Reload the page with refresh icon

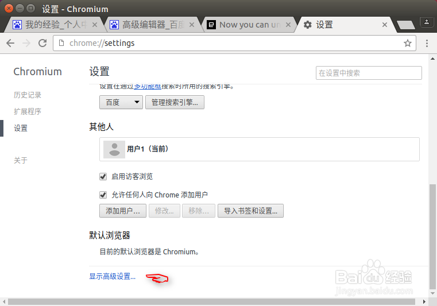pyautogui.click(x=42, y=43)
